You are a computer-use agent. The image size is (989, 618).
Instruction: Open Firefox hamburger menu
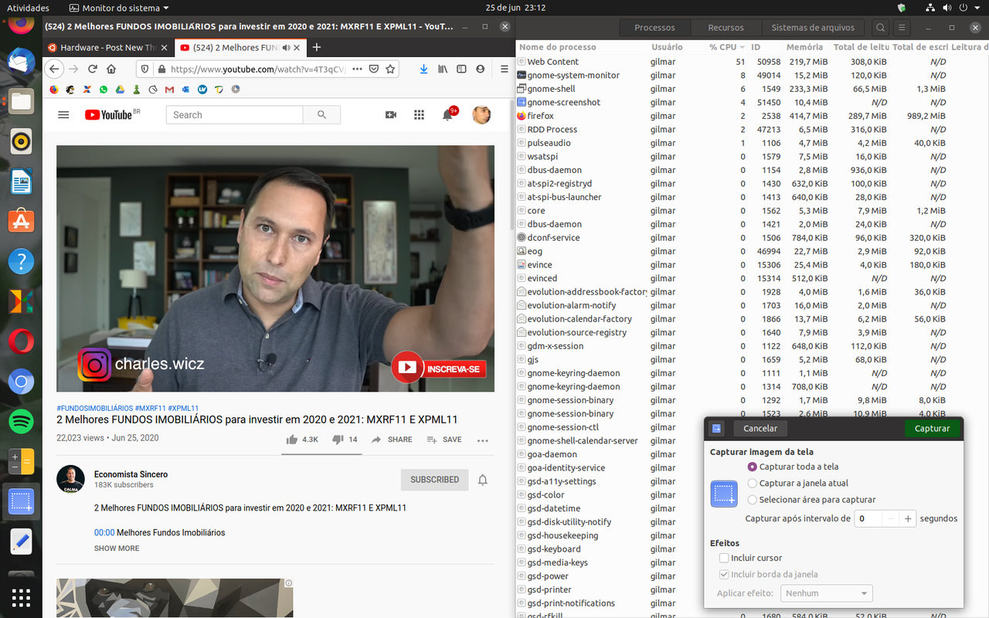(x=504, y=69)
